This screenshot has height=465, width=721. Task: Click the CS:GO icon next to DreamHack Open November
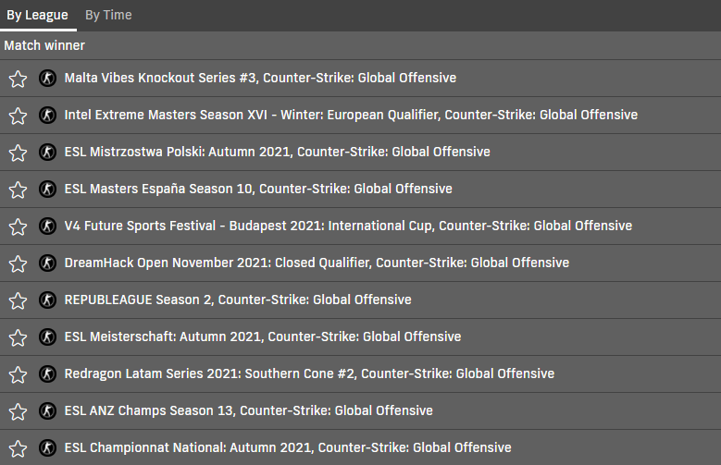click(x=47, y=263)
